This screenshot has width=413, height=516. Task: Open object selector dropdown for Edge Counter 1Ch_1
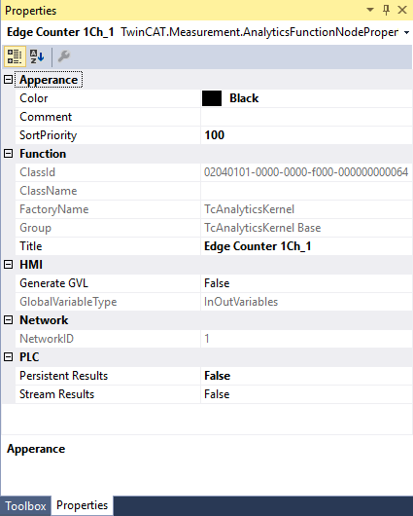coord(407,32)
